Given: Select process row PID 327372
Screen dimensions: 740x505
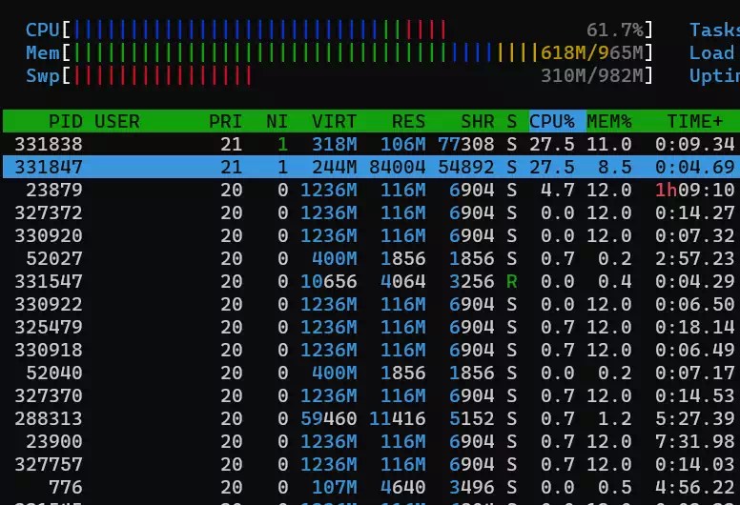Looking at the screenshot, I should tap(371, 212).
